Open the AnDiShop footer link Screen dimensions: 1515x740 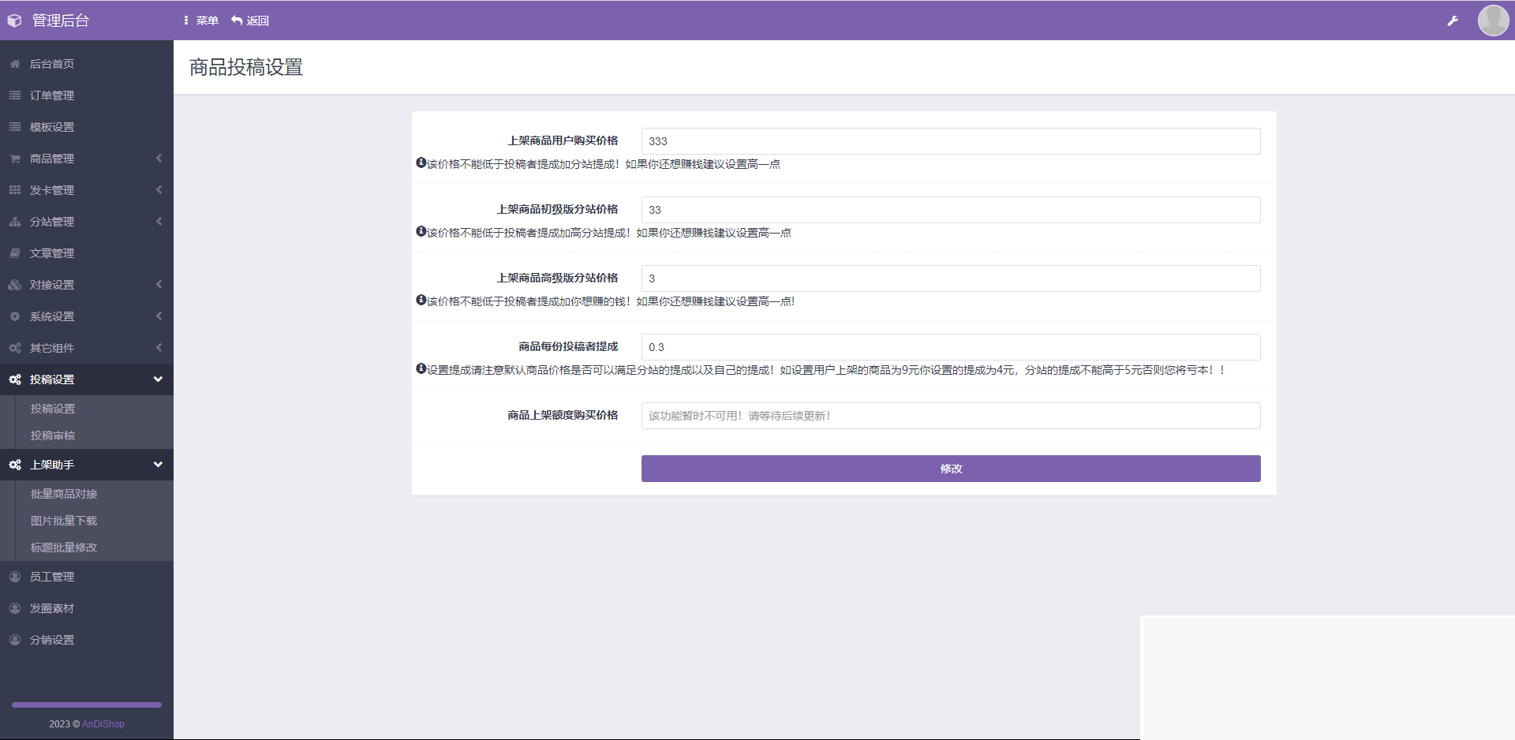103,723
